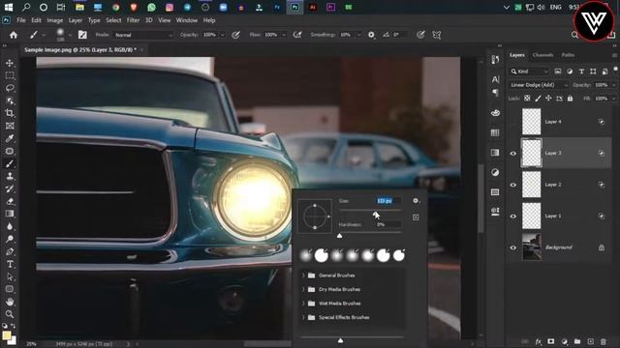Open the brush settings panel icon

pyautogui.click(x=82, y=35)
